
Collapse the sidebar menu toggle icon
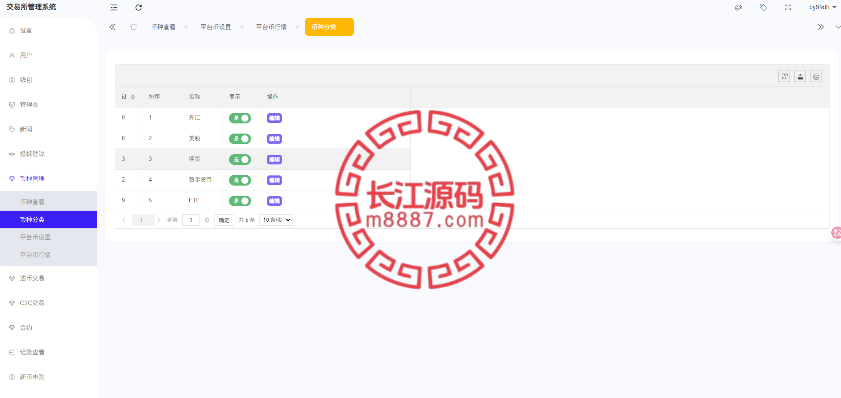(x=114, y=7)
